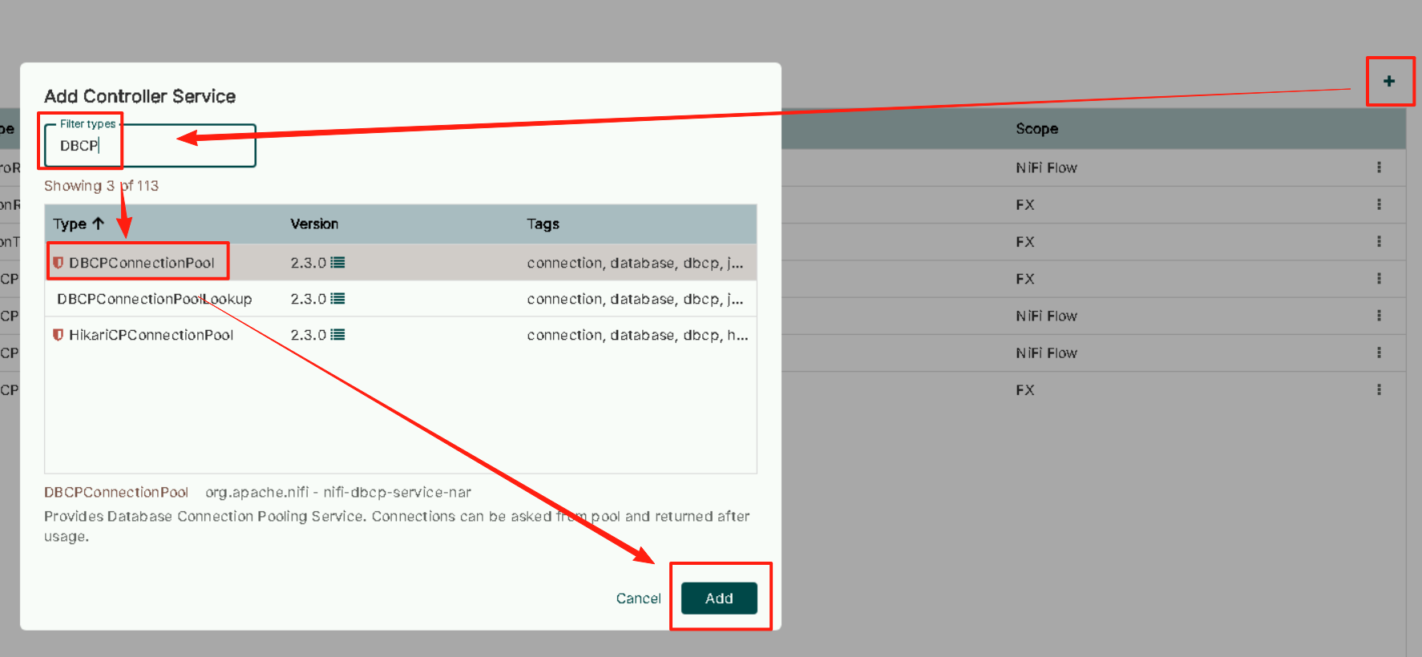Click the Tags column header
1422x657 pixels.
[x=543, y=224]
